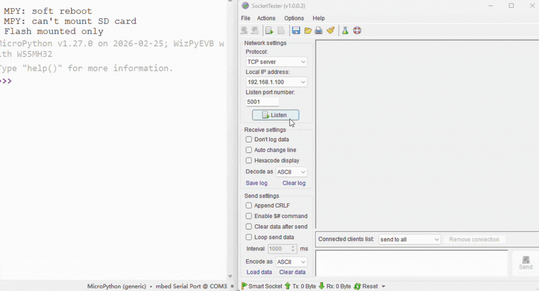Check Clear data after send
This screenshot has width=539, height=291.
(249, 227)
